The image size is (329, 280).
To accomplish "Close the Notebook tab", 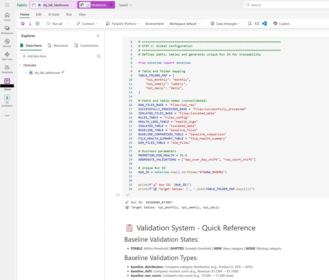I will (111, 5).
